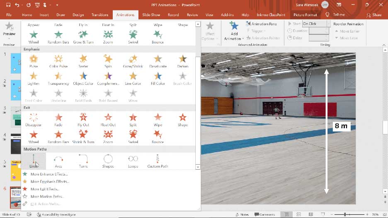Toggle the Animation Pane

[261, 24]
